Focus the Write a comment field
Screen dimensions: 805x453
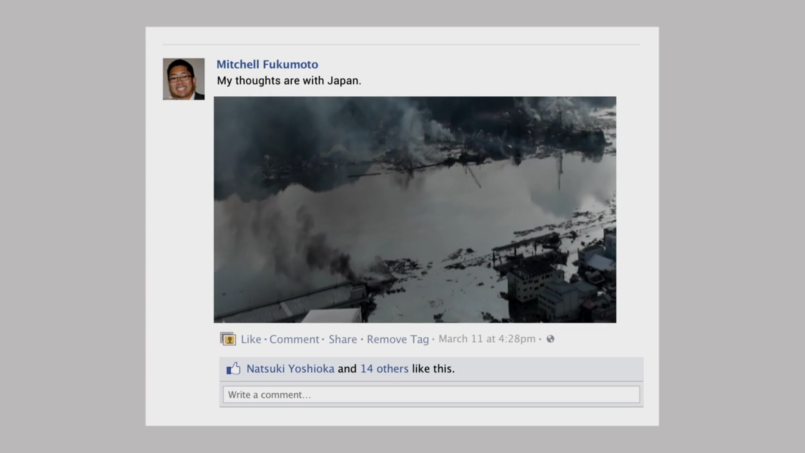(431, 395)
